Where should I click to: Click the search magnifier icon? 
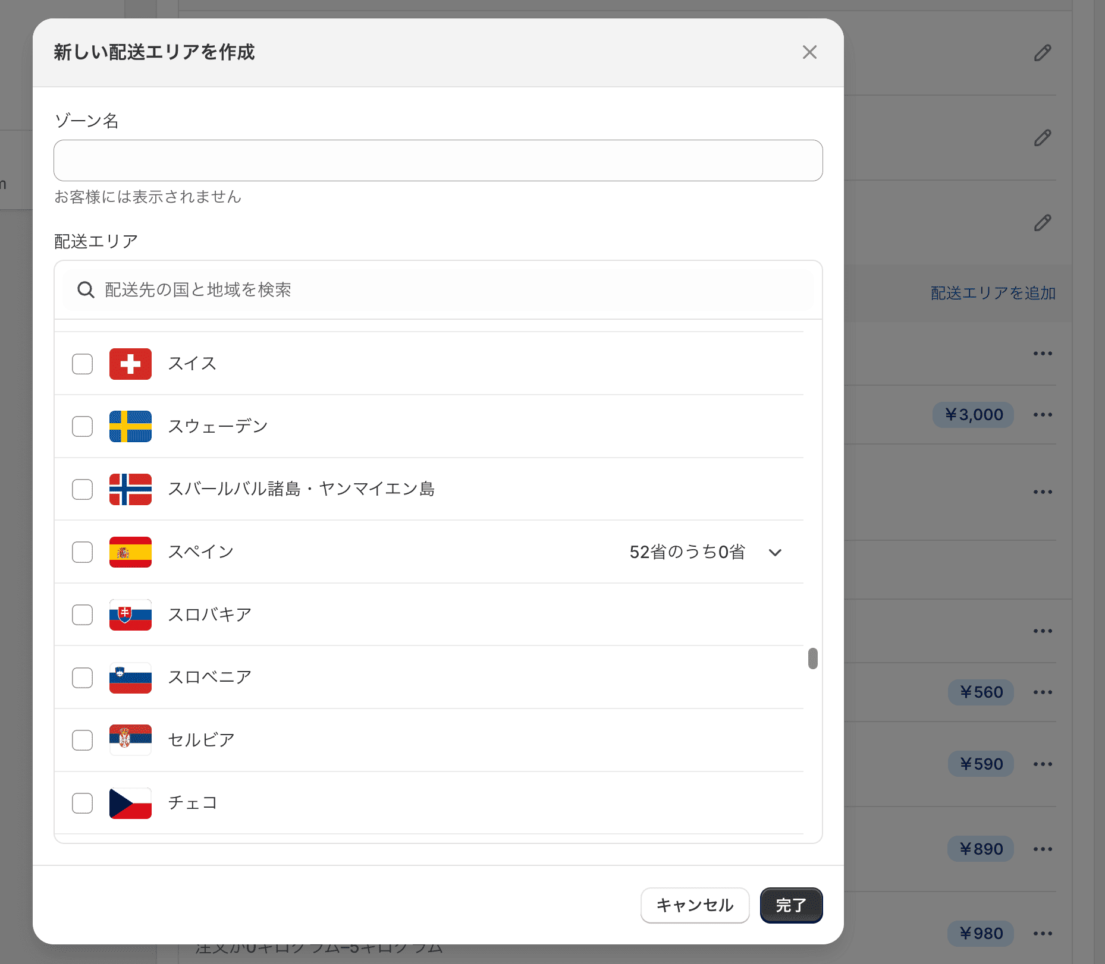pos(86,290)
